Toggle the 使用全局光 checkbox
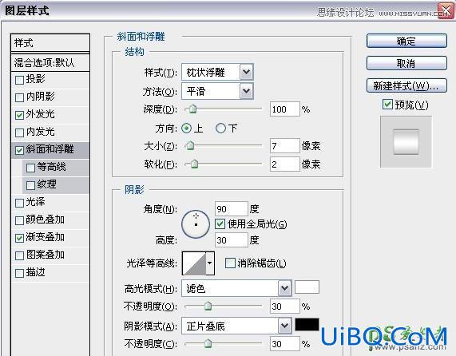 220,223
